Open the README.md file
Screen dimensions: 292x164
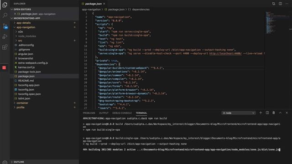coord(26,81)
